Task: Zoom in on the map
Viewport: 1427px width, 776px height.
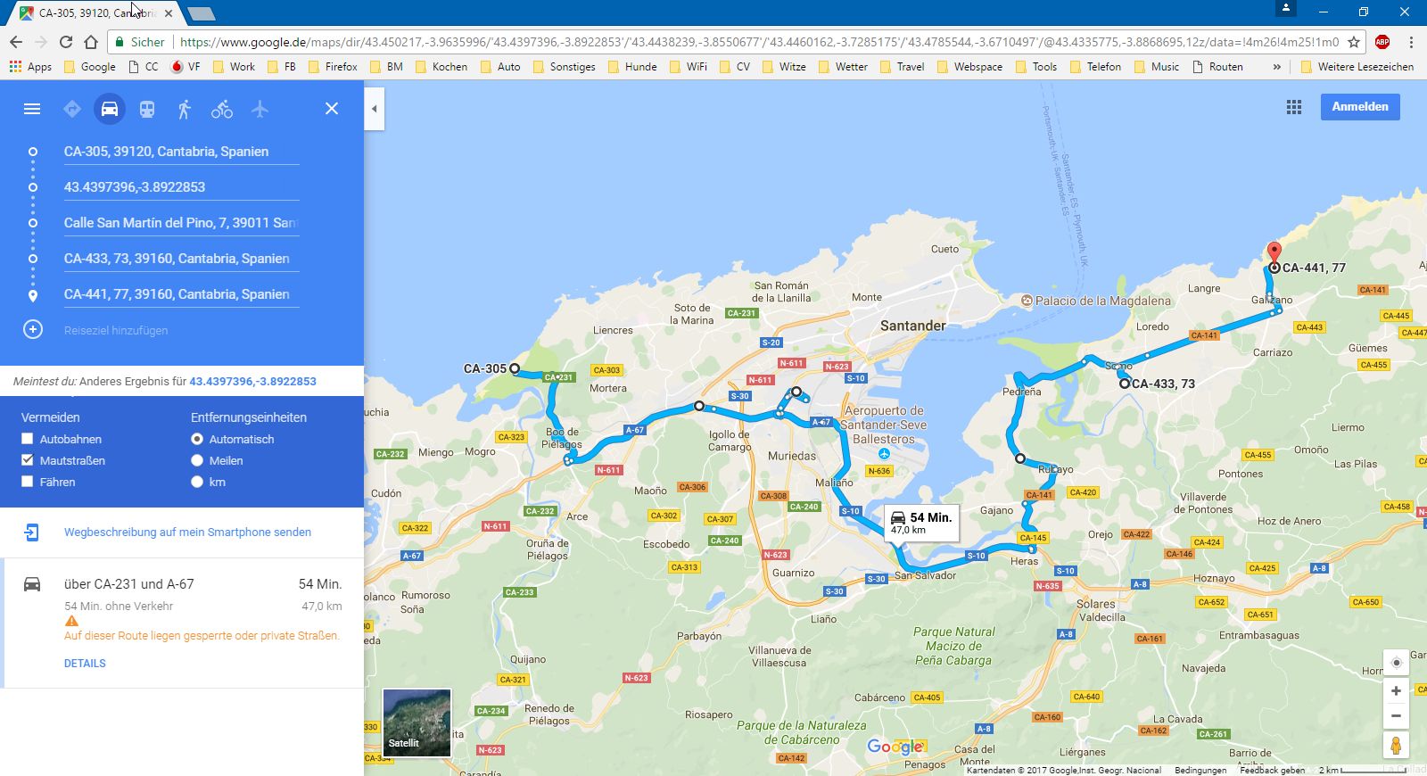Action: pyautogui.click(x=1396, y=691)
